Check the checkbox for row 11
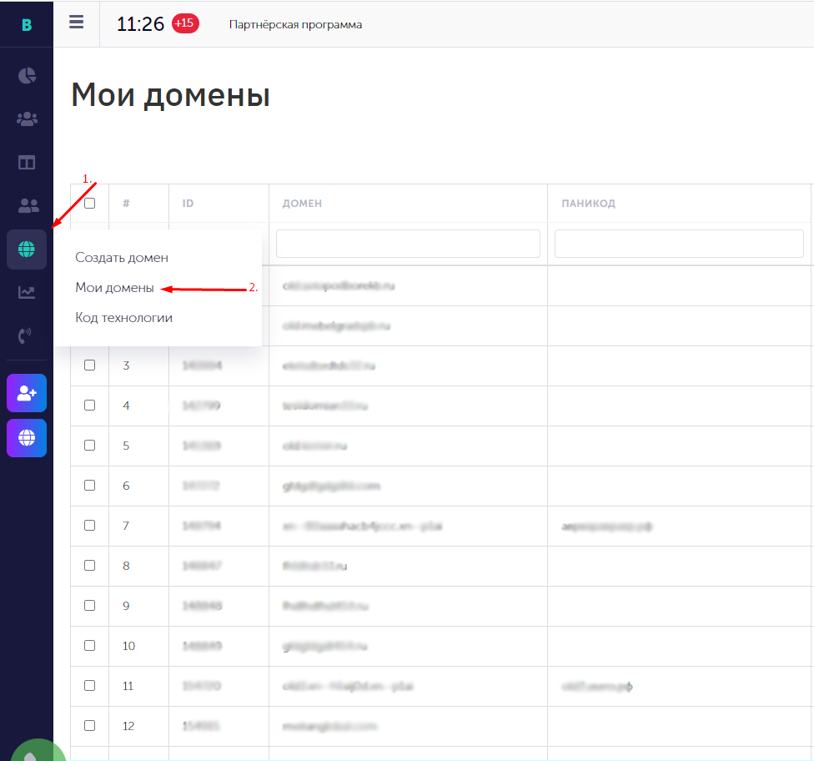The image size is (814, 761). [90, 685]
